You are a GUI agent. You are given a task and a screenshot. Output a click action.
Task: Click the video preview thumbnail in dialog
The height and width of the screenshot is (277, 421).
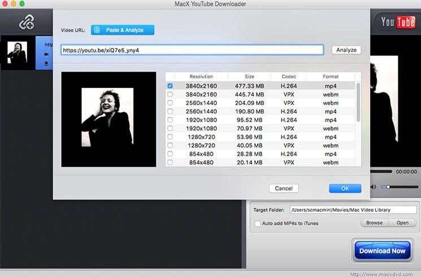[108, 119]
